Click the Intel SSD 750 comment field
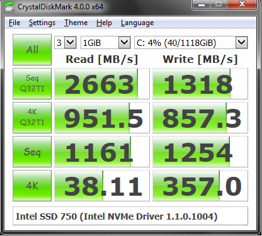 point(130,216)
